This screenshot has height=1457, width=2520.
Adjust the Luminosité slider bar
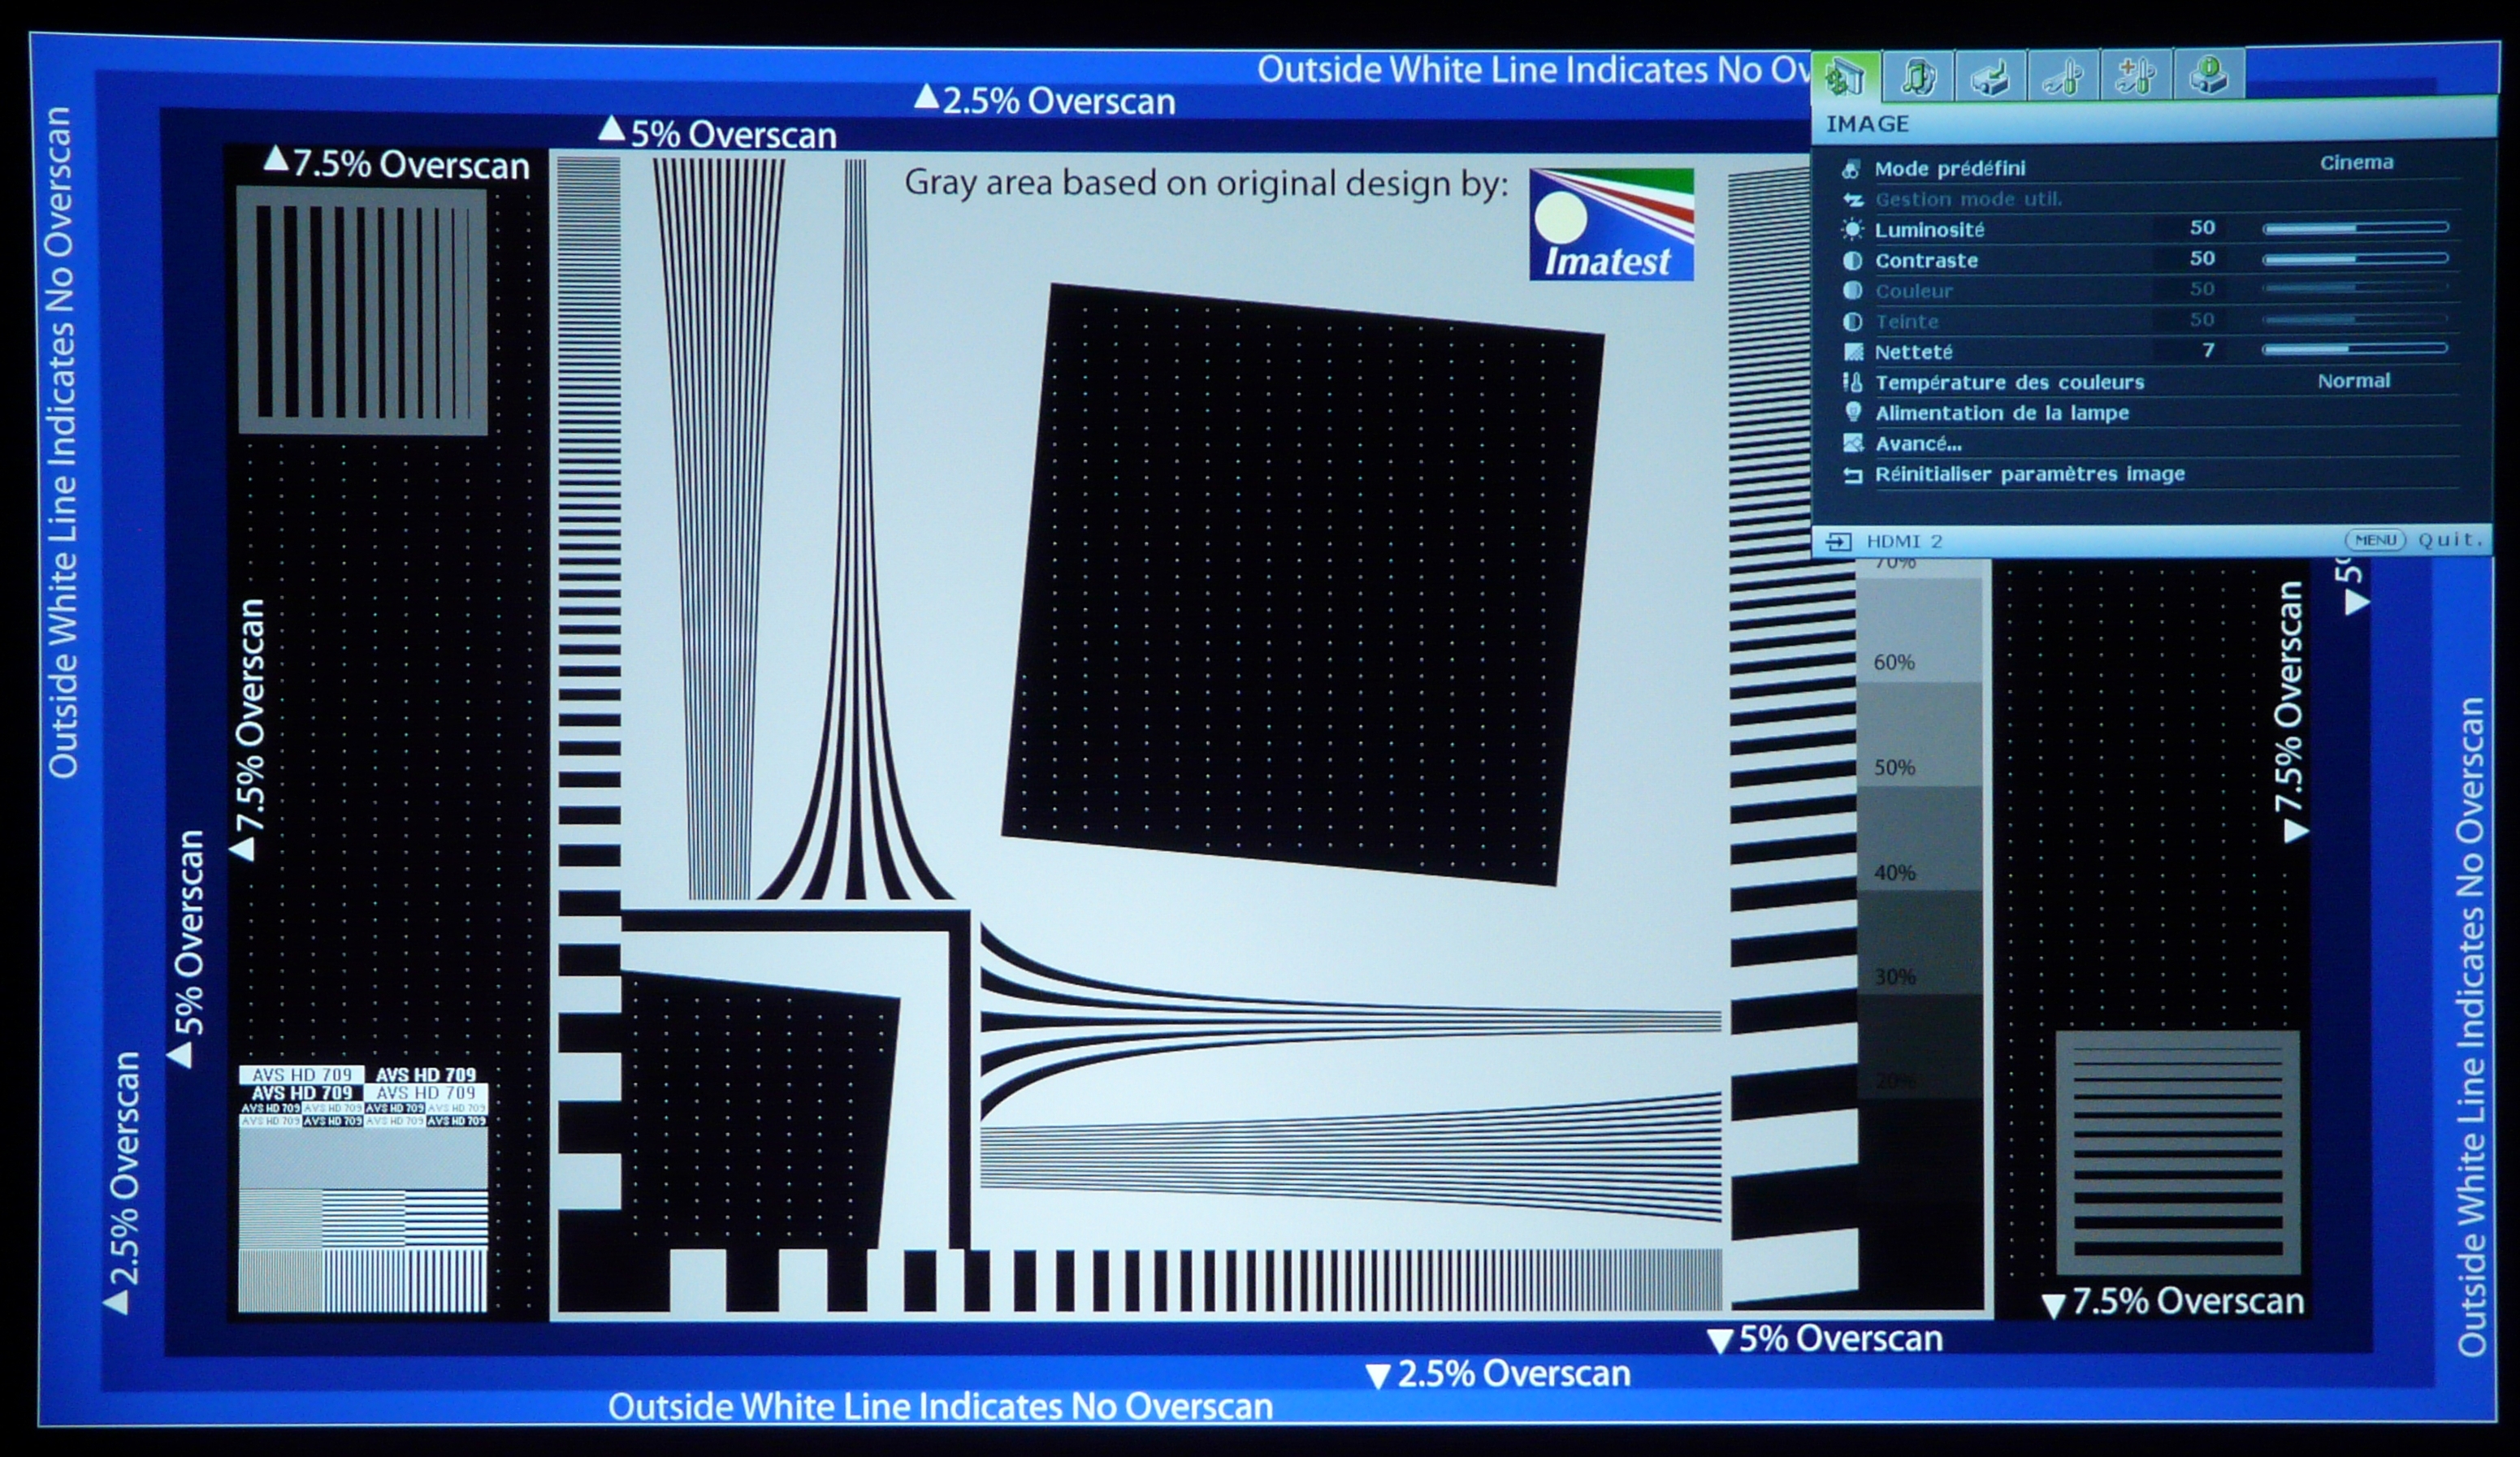(x=2355, y=228)
